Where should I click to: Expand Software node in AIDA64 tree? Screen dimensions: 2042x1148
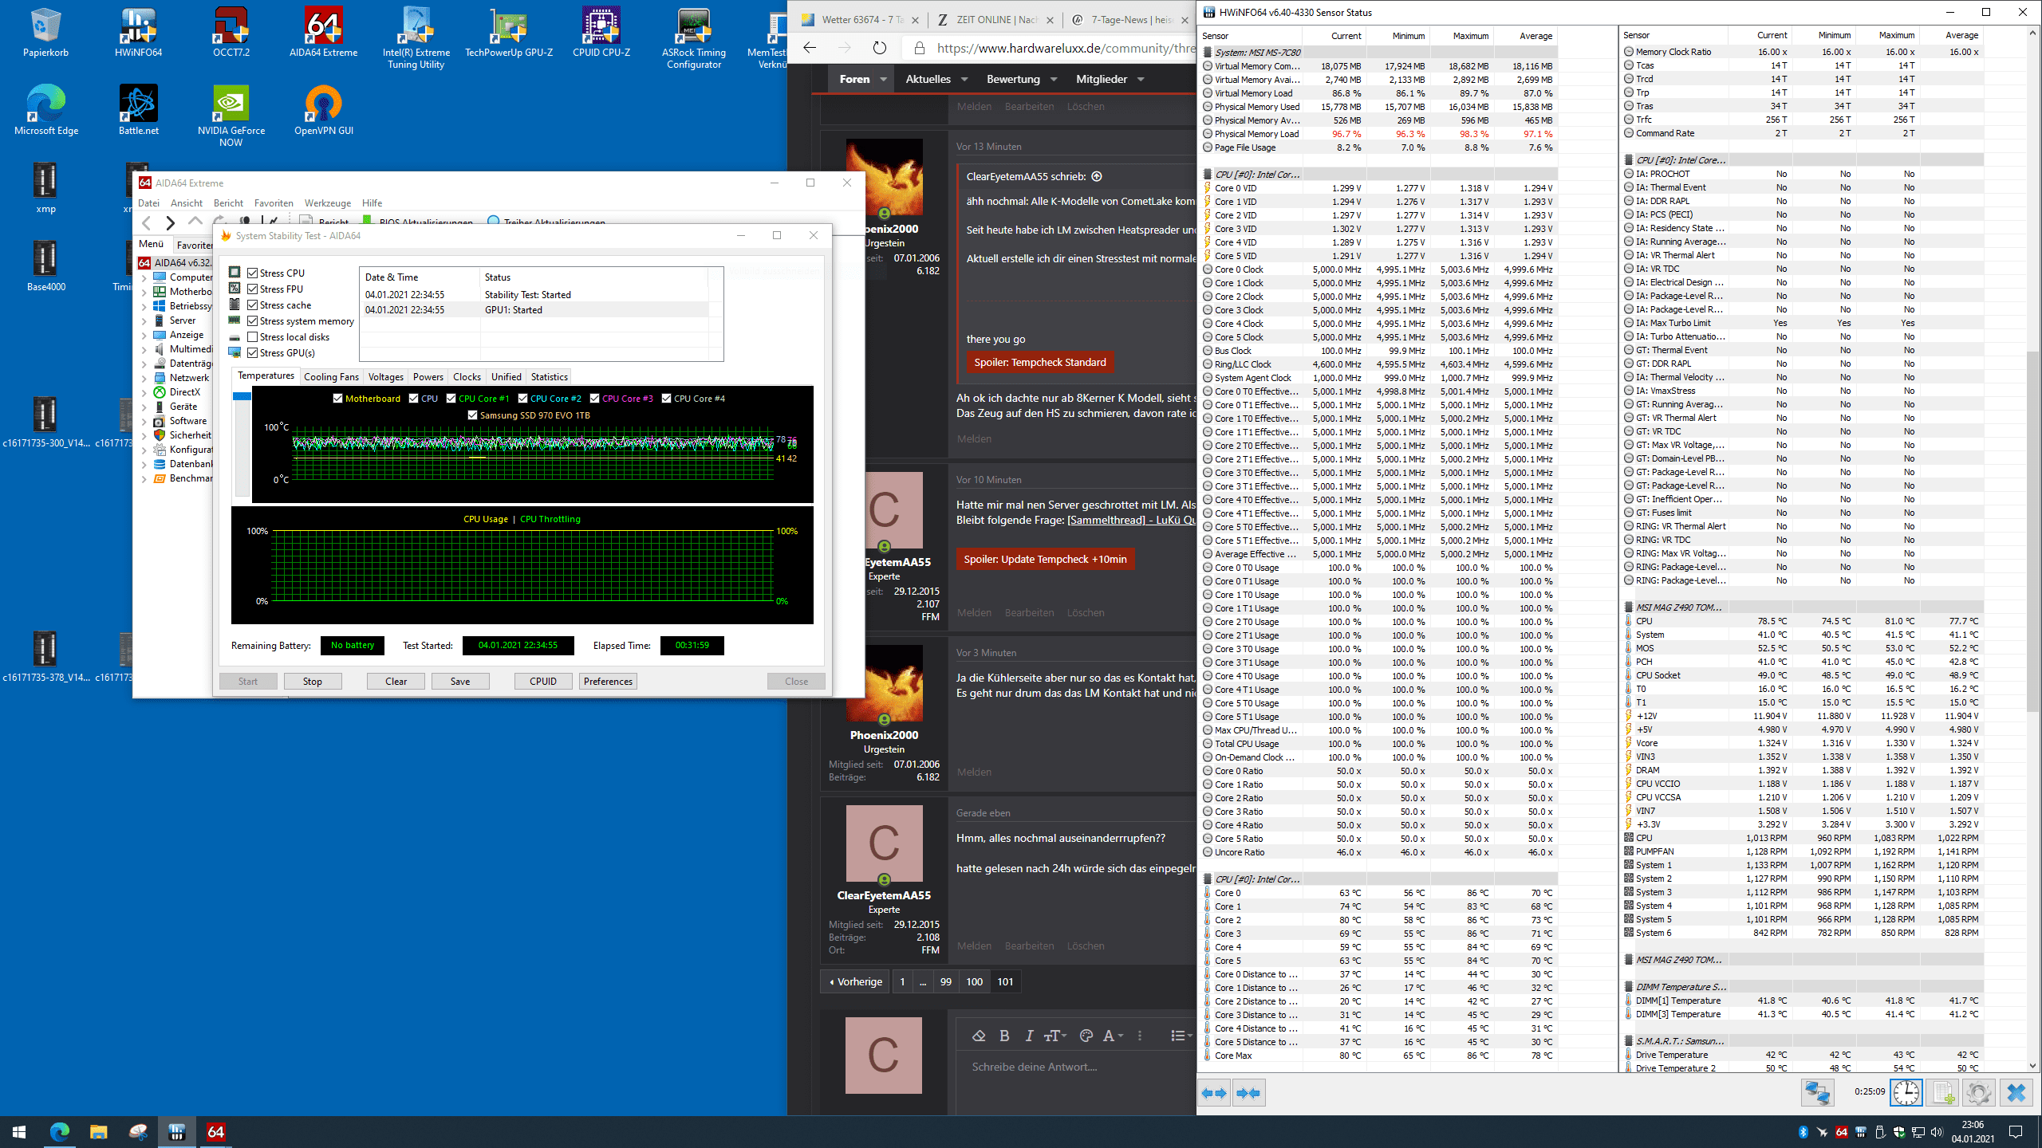pos(144,421)
